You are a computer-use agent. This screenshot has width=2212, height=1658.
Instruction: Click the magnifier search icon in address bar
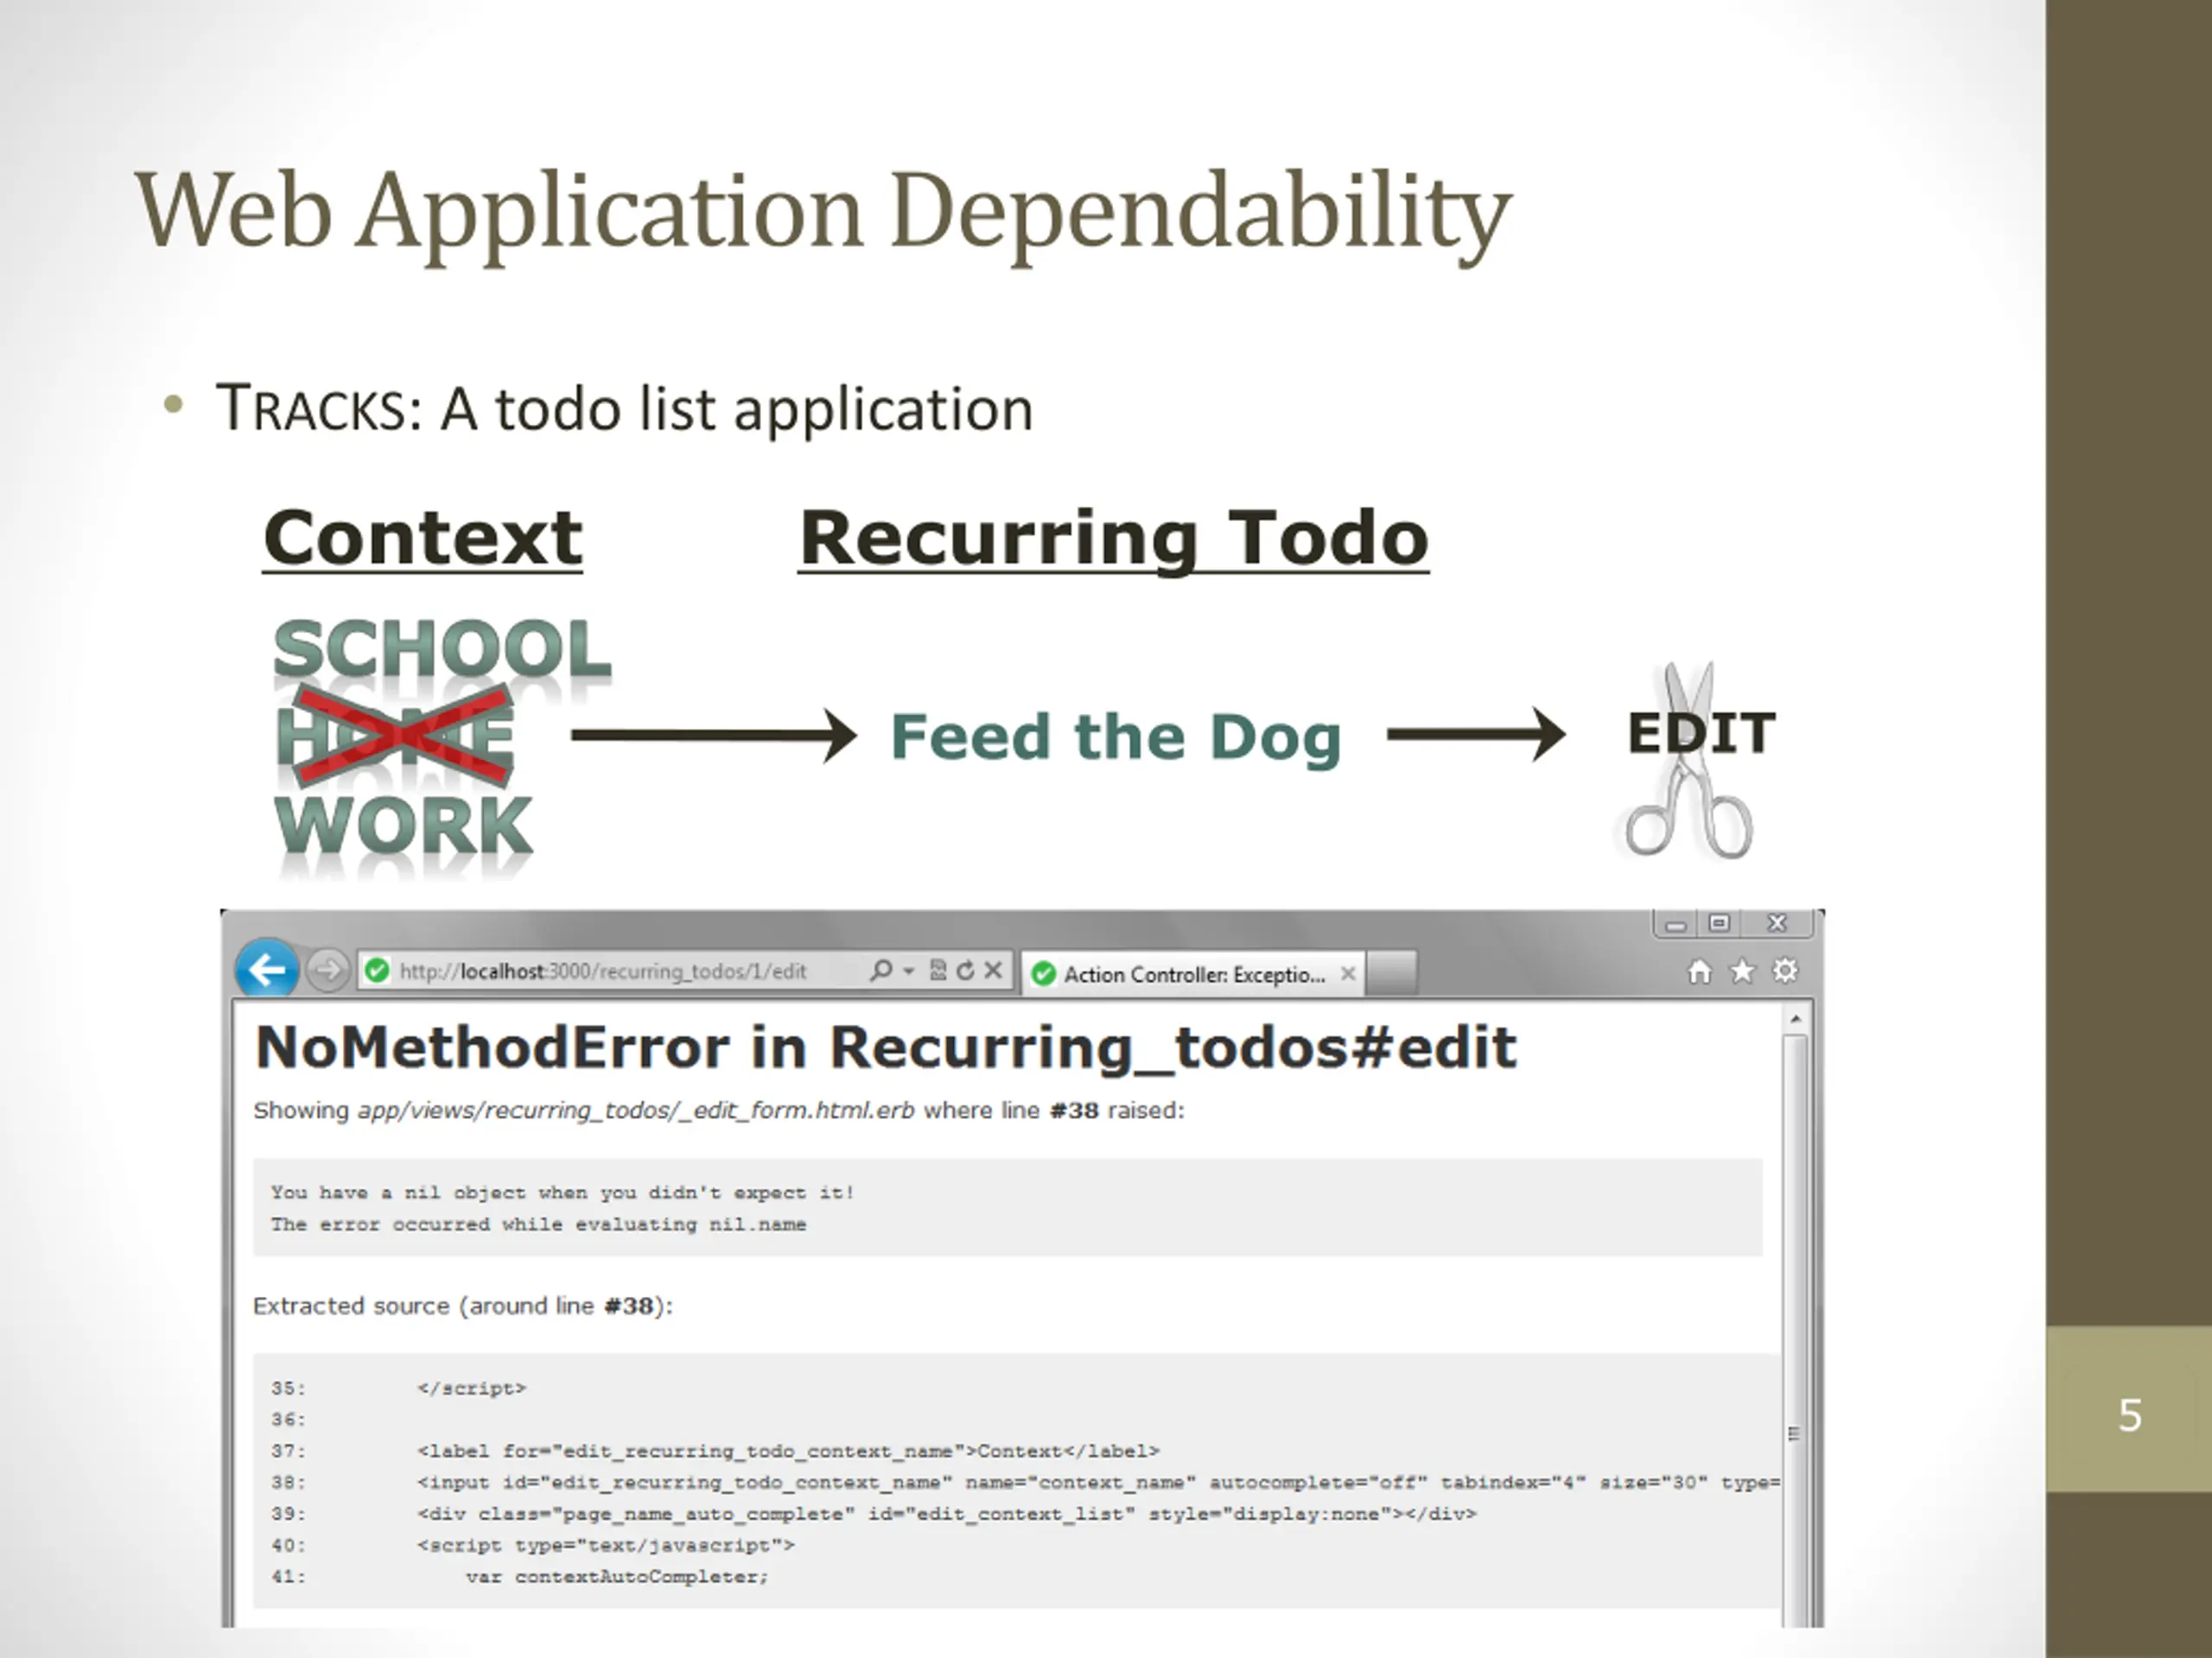point(881,971)
